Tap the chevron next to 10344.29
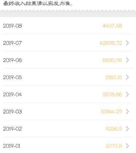This screenshot has width=136, height=153. (x=127, y=112)
